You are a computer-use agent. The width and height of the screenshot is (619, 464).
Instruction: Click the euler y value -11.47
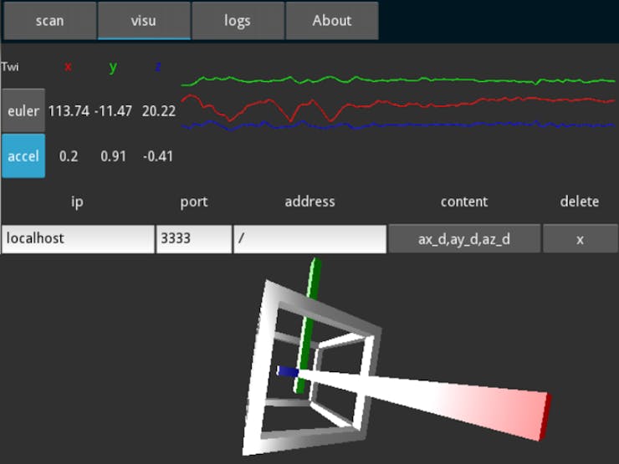(113, 111)
